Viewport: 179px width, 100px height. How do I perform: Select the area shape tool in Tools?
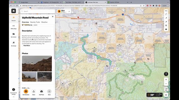tap(166, 22)
